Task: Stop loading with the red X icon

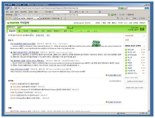Action: (125, 8)
